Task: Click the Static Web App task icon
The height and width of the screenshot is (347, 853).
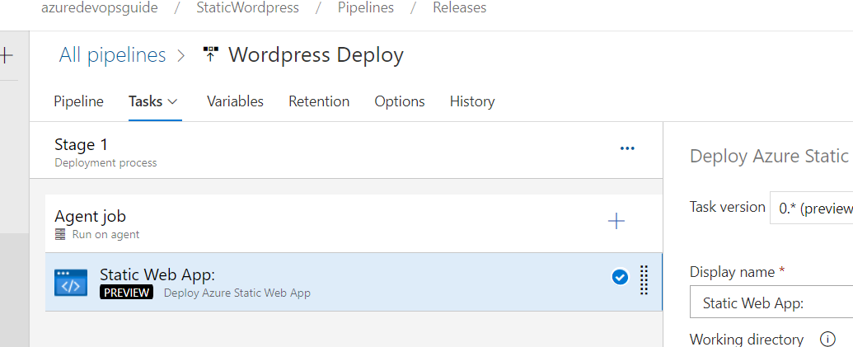Action: pyautogui.click(x=70, y=282)
